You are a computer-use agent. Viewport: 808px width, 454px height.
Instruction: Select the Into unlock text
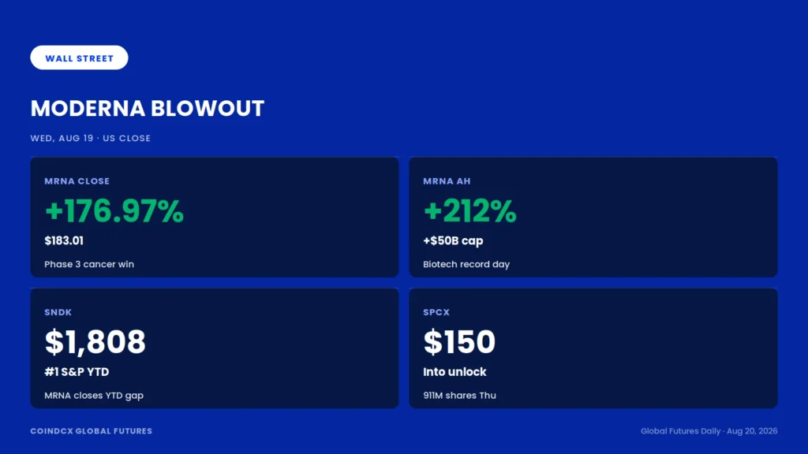click(x=454, y=372)
